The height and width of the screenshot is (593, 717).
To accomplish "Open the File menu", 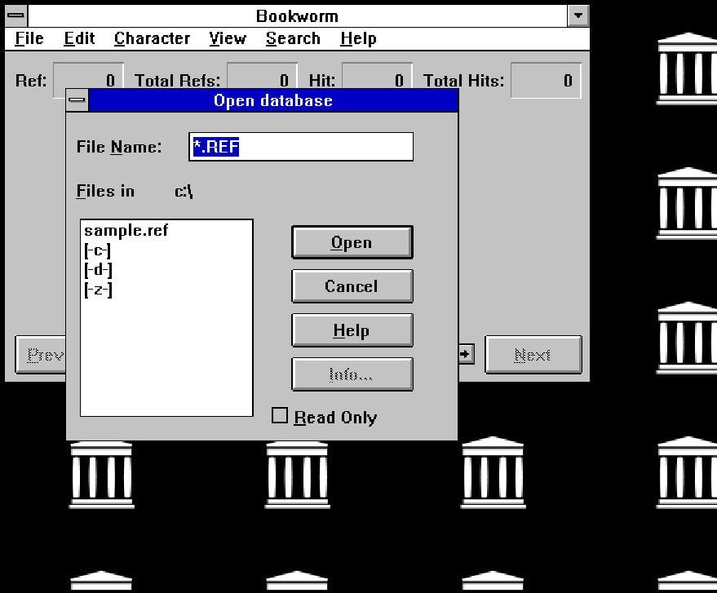I will click(29, 38).
